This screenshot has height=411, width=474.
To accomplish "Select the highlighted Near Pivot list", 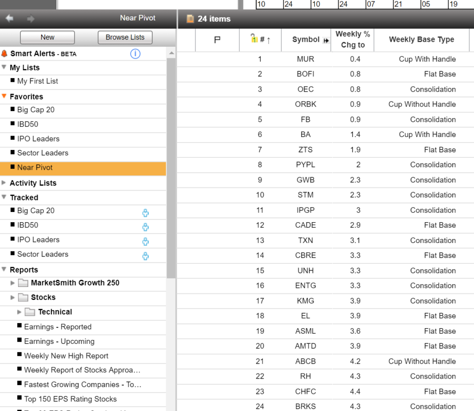I will pyautogui.click(x=83, y=168).
